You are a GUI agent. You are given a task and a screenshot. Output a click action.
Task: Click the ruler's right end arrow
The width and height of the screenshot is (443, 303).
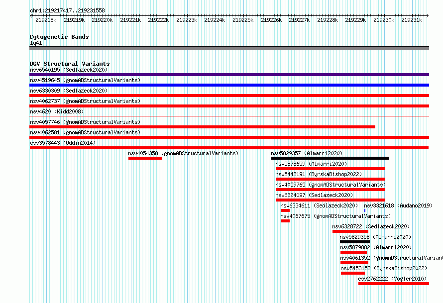pyautogui.click(x=428, y=15)
